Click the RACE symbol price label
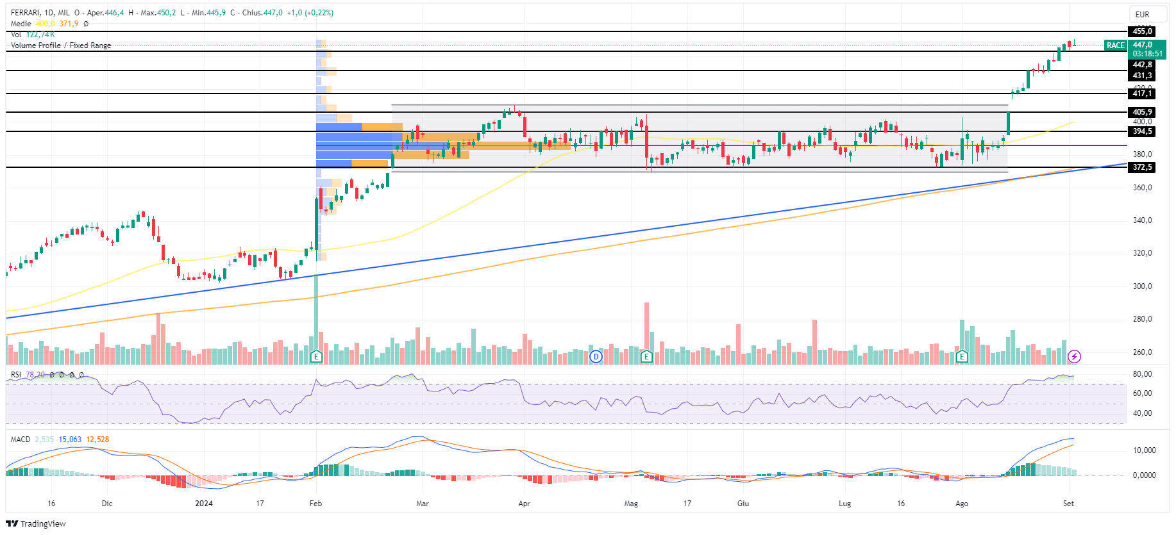 1115,45
